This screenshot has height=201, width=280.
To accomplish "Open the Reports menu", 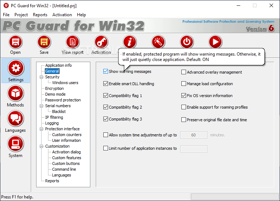I will [40, 15].
